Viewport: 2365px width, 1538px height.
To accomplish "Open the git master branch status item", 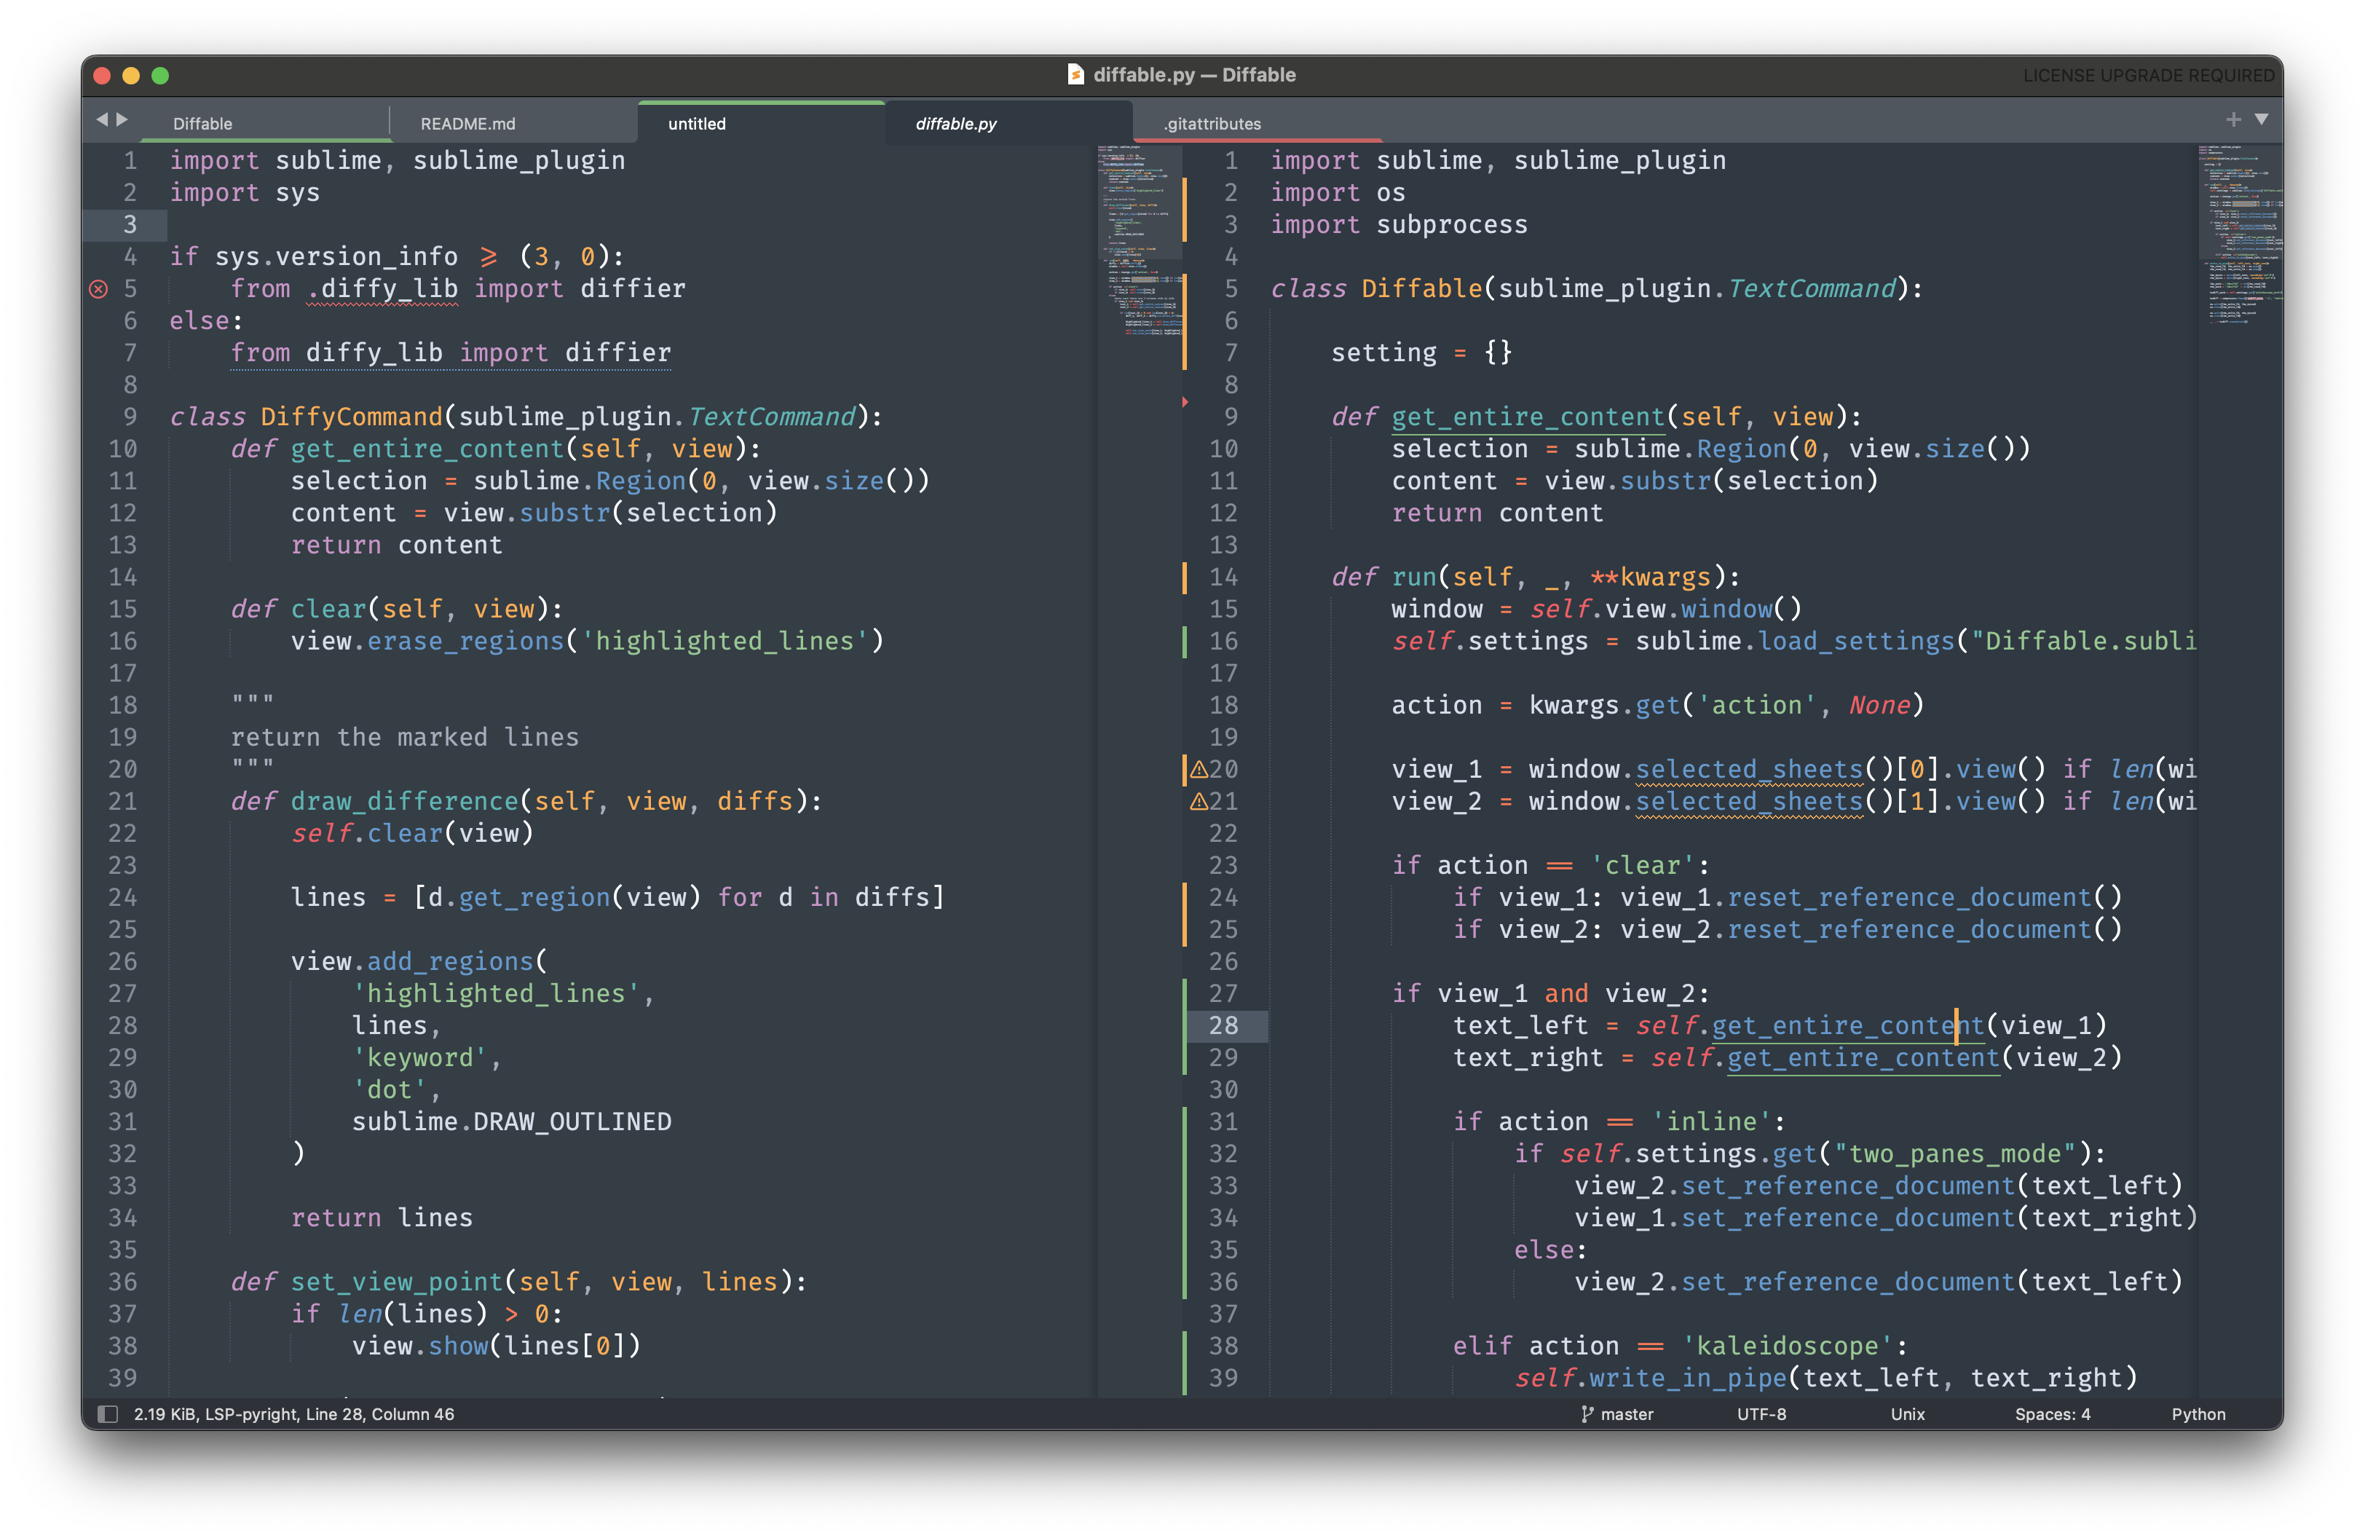I will tap(1616, 1413).
